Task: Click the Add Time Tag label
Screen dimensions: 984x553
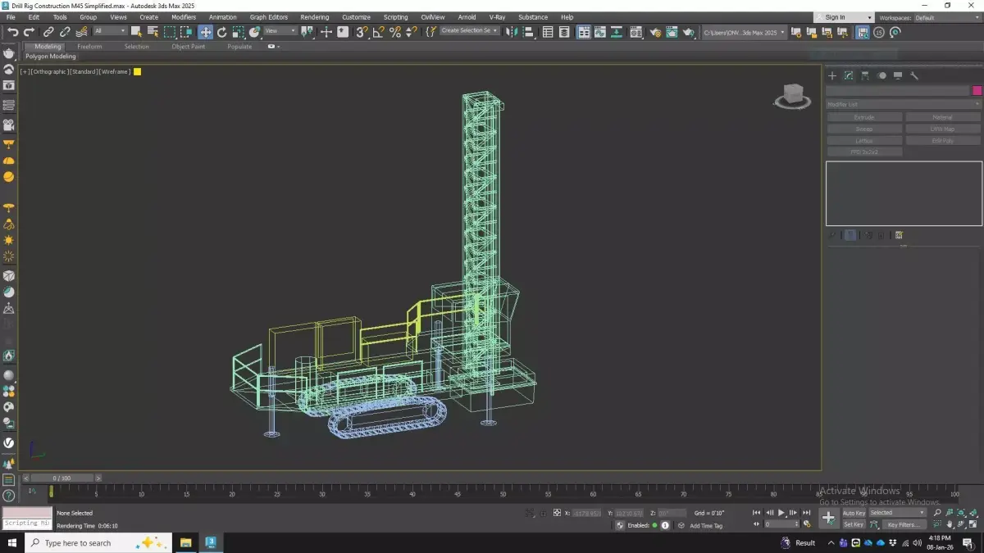Action: click(x=706, y=526)
